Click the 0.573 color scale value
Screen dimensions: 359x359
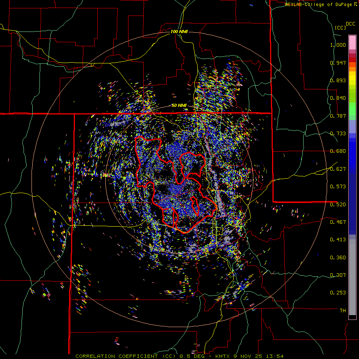[338, 187]
